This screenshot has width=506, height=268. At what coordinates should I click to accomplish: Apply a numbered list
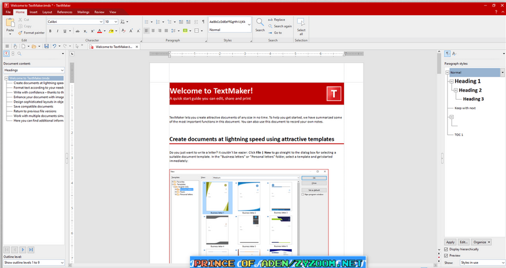[158, 22]
